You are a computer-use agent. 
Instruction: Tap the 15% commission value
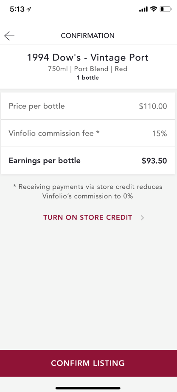(159, 133)
